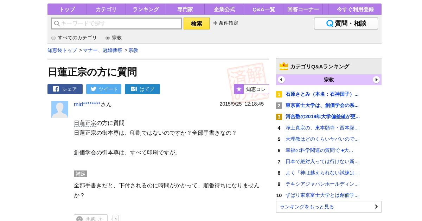Select the すべてのカテゴリ radio button
This screenshot has width=422, height=221.
coord(53,38)
